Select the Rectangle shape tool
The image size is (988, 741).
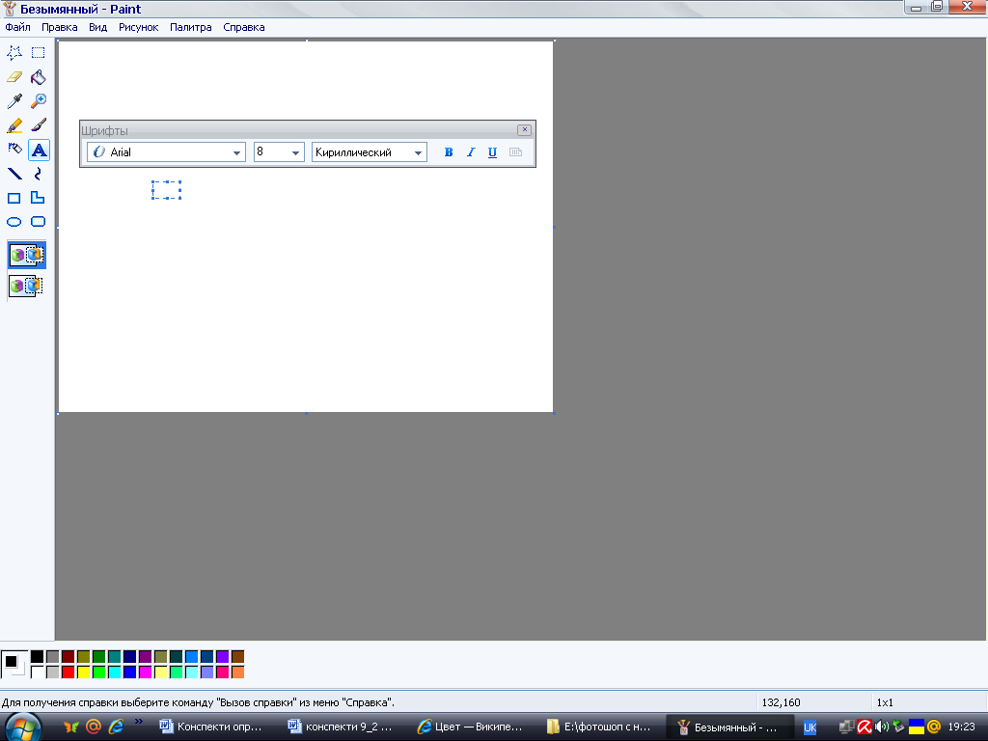coord(14,198)
